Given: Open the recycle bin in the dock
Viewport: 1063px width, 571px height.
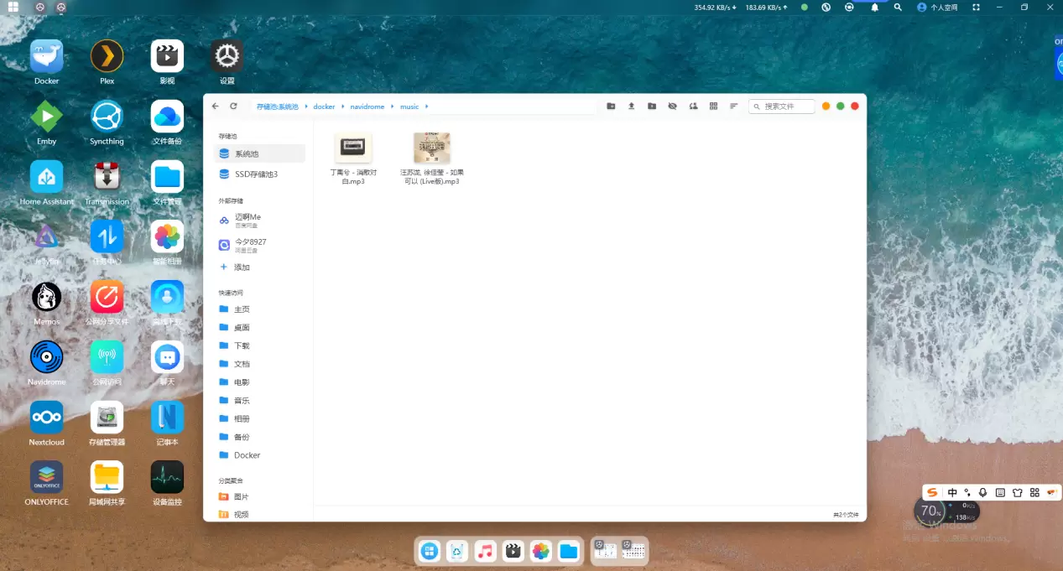Looking at the screenshot, I should pos(457,551).
